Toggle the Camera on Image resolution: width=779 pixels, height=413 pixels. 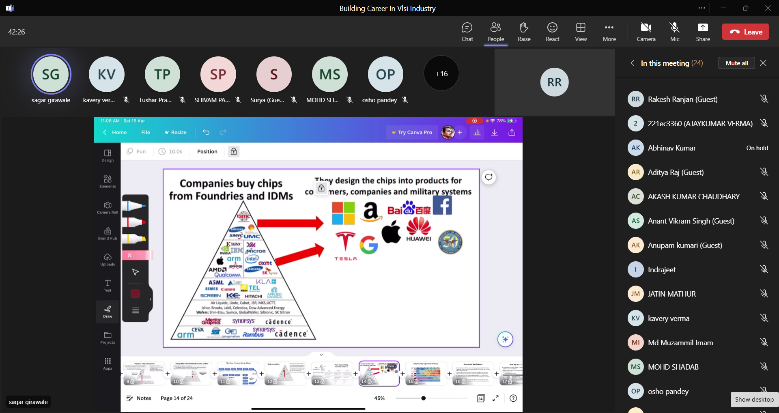pyautogui.click(x=646, y=32)
